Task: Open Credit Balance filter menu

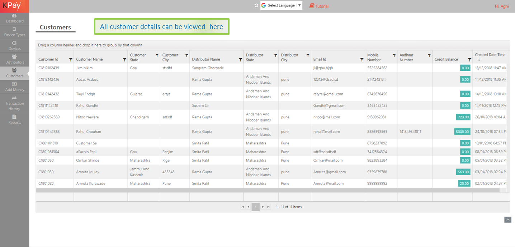Action: (x=469, y=60)
